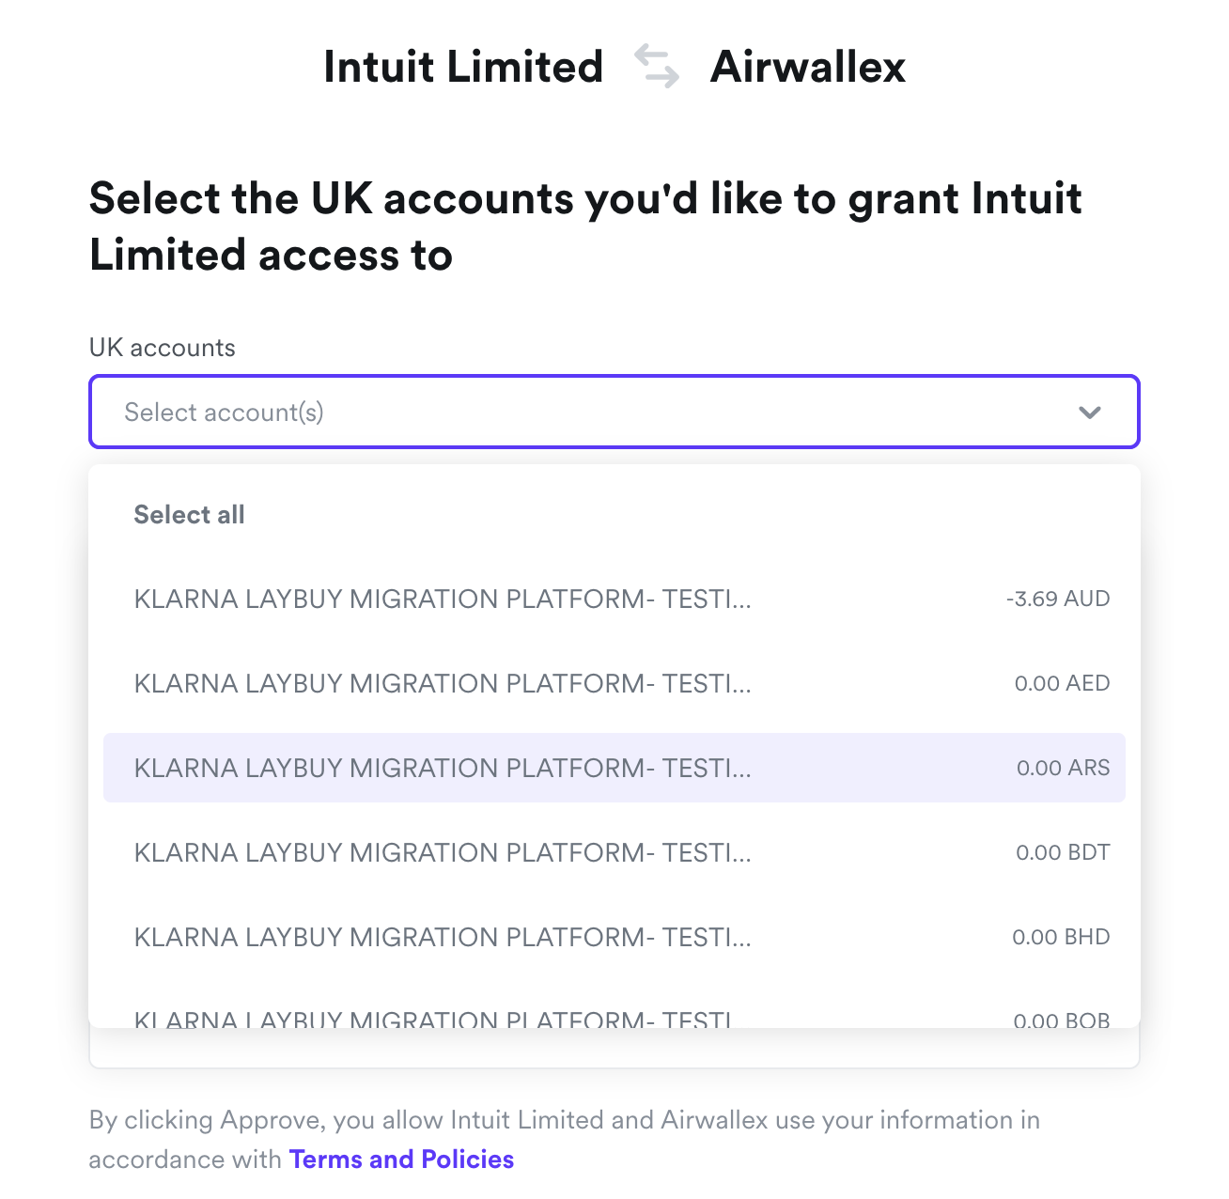This screenshot has height=1199, width=1229.
Task: Click the 0.00 BHD balance amount
Action: (x=1061, y=938)
